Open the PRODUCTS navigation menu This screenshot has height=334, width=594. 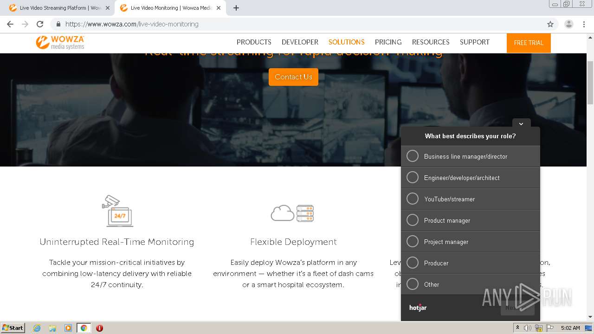254,42
